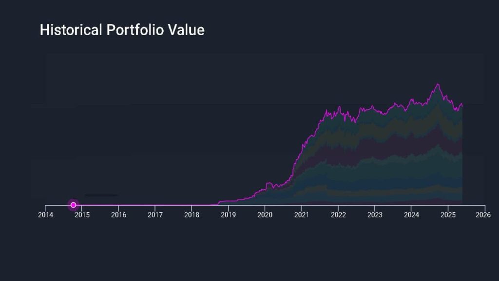Select the 2025 year label

[448, 215]
